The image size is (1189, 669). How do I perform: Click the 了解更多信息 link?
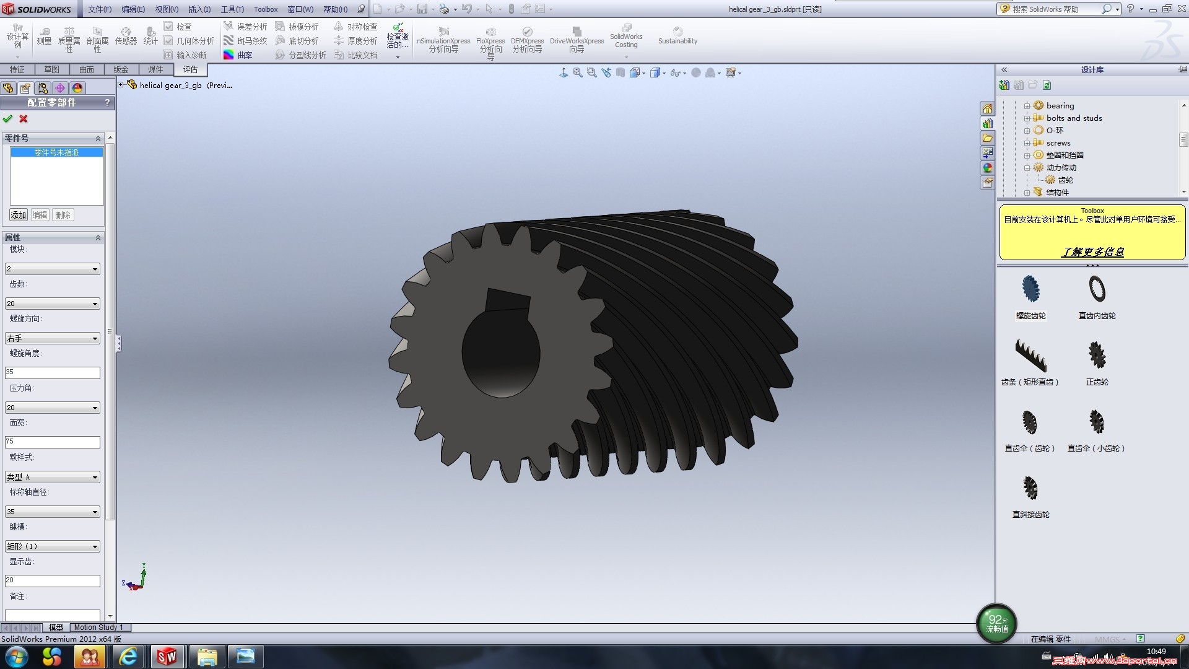[1092, 251]
